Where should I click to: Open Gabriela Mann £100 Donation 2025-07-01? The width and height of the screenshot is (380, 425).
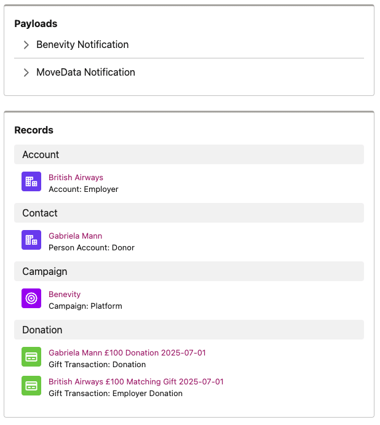(x=127, y=352)
